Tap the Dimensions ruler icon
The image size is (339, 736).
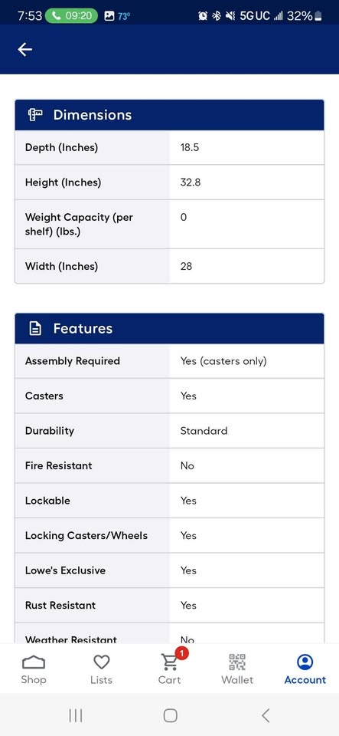[x=35, y=114]
